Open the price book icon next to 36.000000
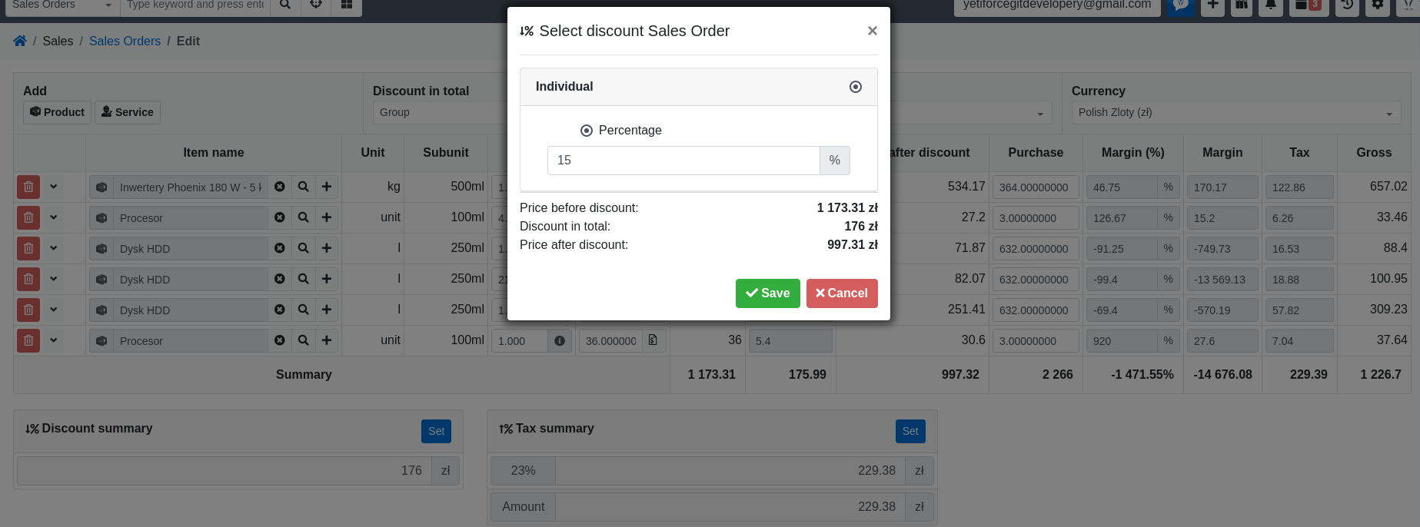 point(653,340)
